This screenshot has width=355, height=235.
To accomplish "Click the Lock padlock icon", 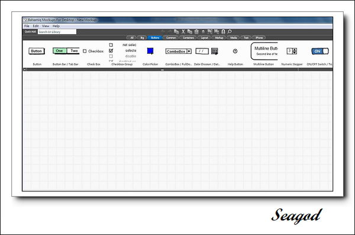I will click(223, 32).
